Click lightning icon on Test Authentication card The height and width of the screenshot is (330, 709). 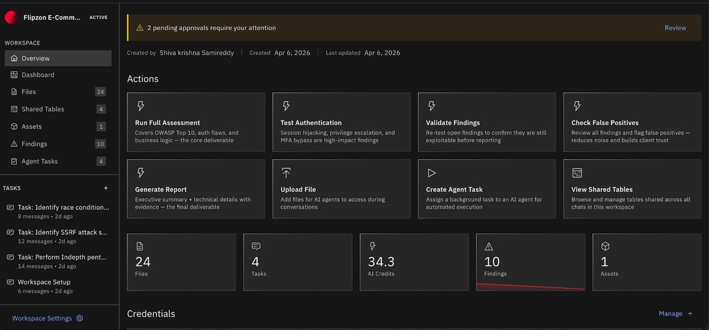[x=286, y=106]
